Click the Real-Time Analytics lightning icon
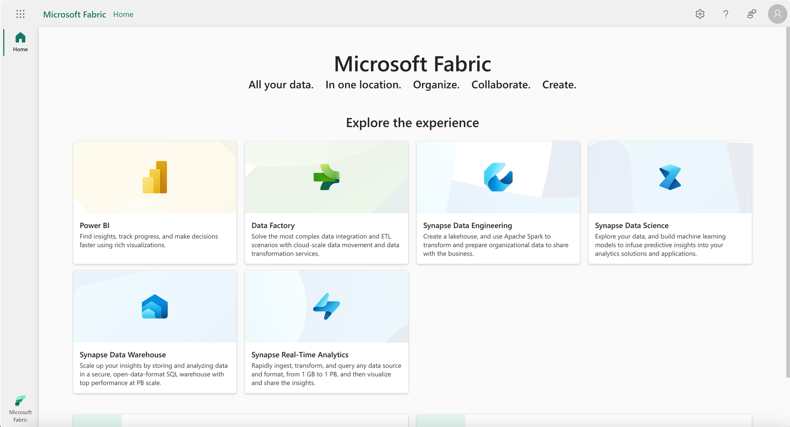 coord(327,307)
